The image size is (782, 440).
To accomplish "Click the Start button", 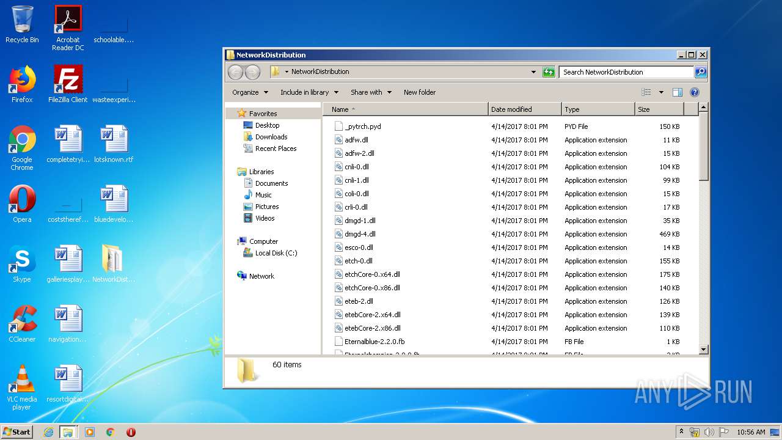I will click(16, 432).
